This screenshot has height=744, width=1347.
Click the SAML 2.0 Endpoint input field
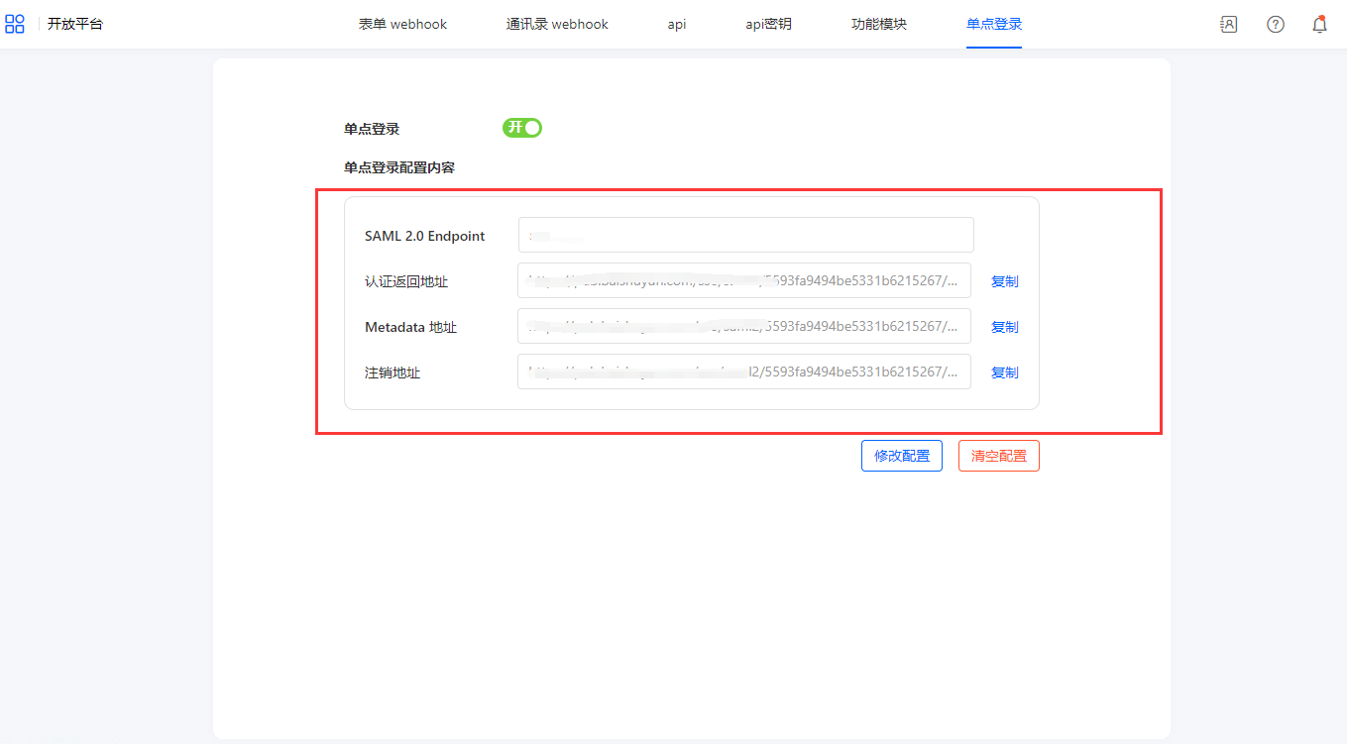point(745,236)
